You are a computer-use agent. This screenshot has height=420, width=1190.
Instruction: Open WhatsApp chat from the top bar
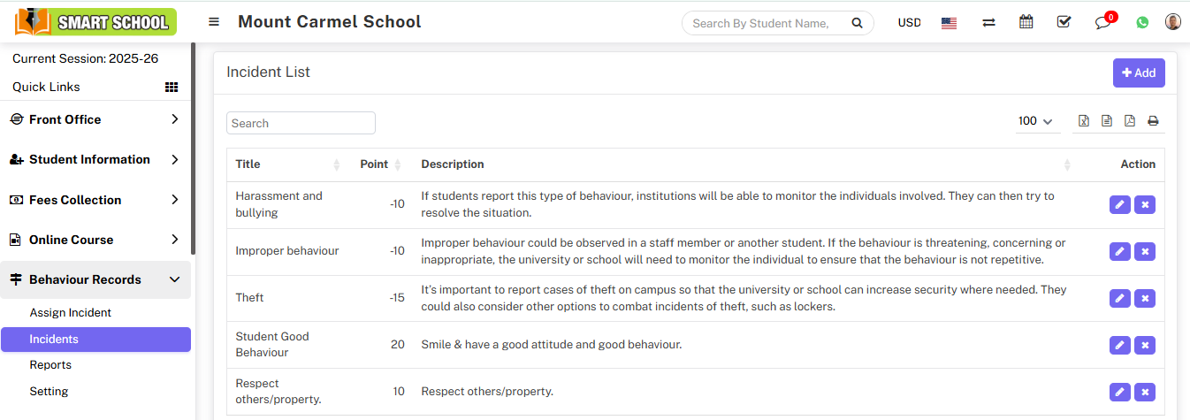point(1142,23)
